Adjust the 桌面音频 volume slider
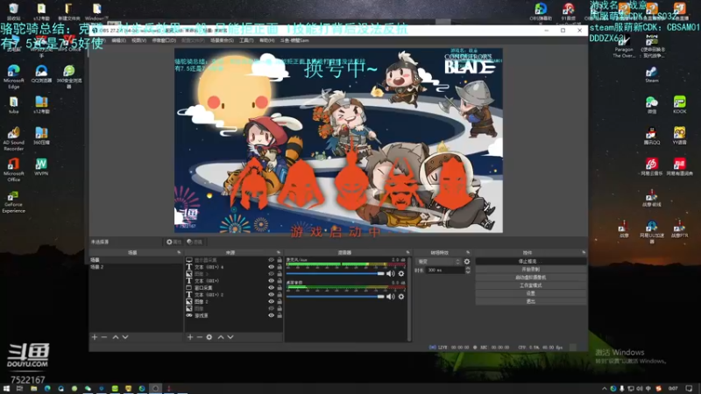Image resolution: width=701 pixels, height=394 pixels. click(x=336, y=296)
